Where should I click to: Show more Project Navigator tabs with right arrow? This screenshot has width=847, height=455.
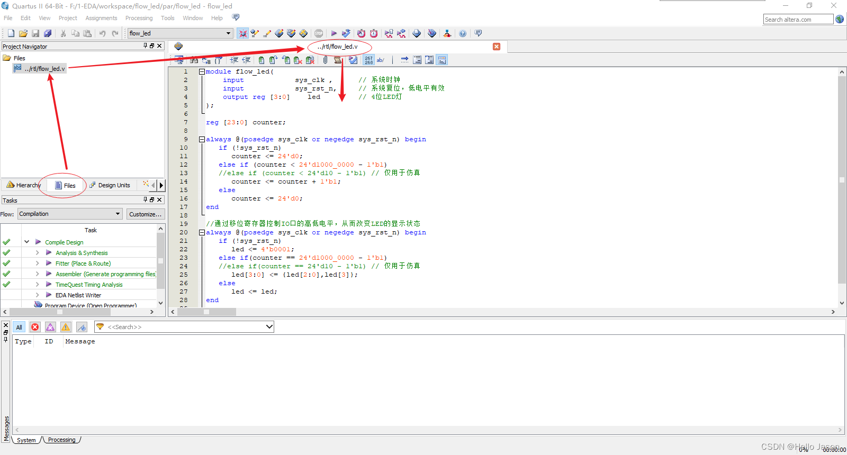pyautogui.click(x=161, y=185)
